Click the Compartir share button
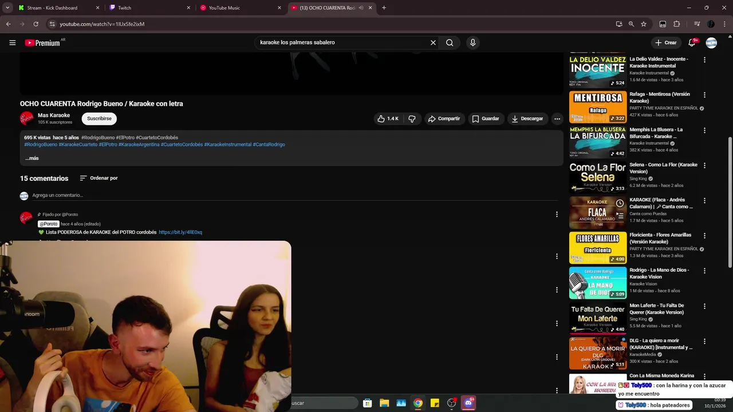This screenshot has height=412, width=733. click(x=444, y=118)
